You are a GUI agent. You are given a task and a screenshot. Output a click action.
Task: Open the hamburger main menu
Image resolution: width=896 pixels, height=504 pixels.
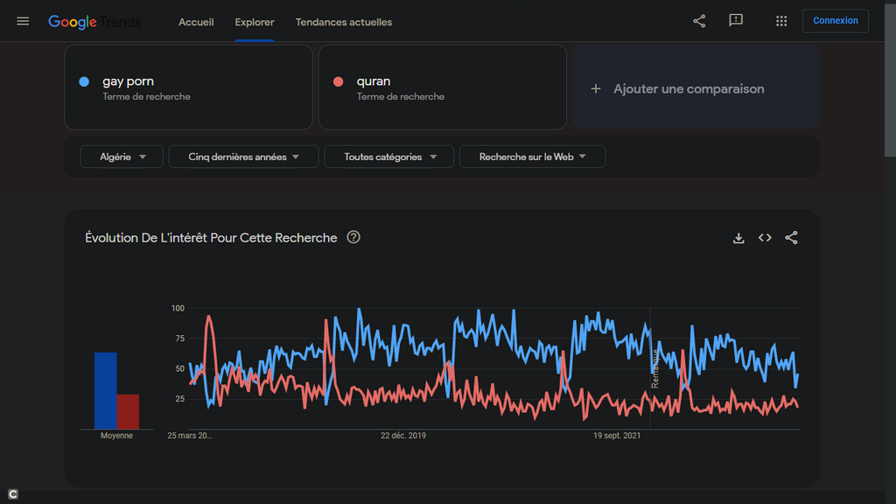[x=23, y=21]
